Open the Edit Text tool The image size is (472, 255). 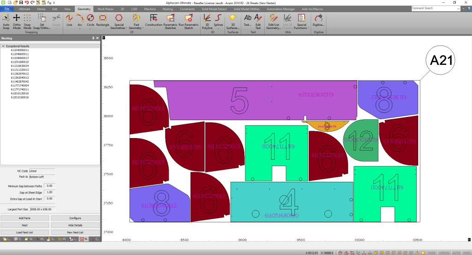(x=258, y=20)
